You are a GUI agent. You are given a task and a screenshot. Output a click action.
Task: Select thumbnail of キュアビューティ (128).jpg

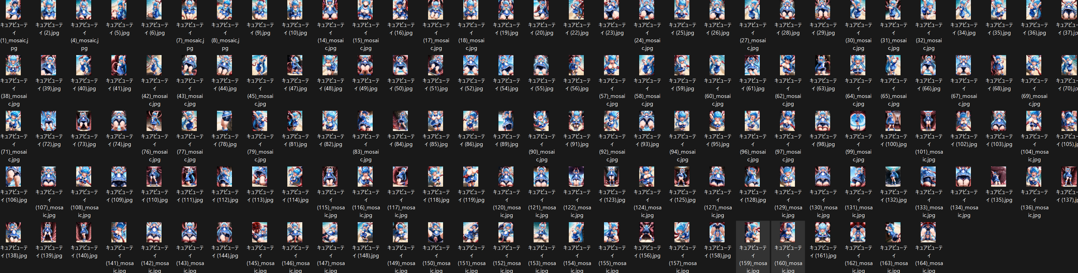point(752,177)
